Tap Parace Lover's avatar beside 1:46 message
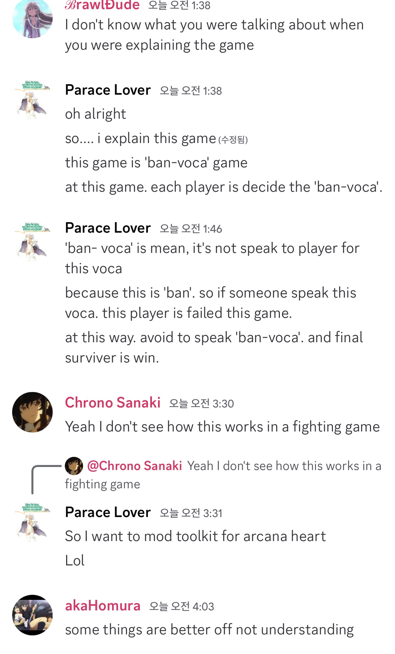The image size is (395, 654). [32, 241]
